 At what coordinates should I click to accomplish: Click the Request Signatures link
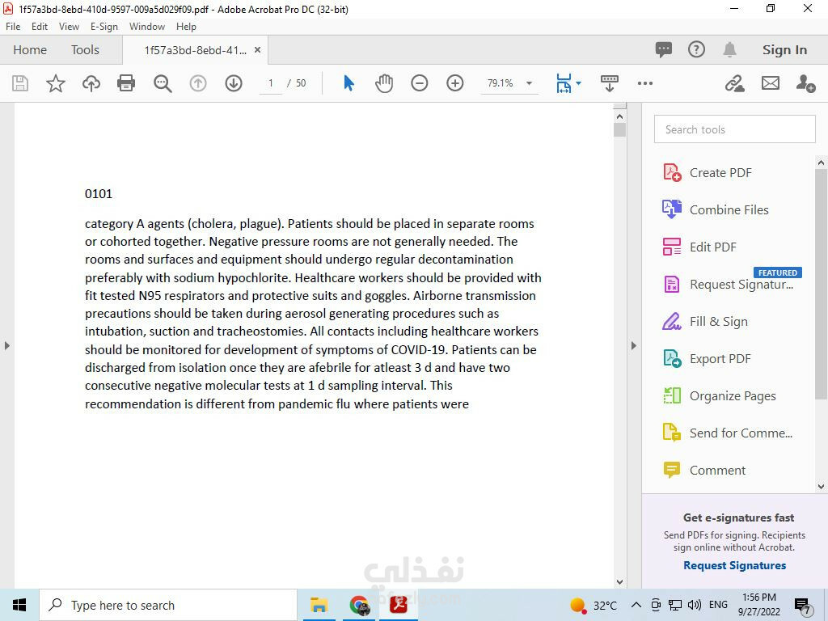(734, 565)
